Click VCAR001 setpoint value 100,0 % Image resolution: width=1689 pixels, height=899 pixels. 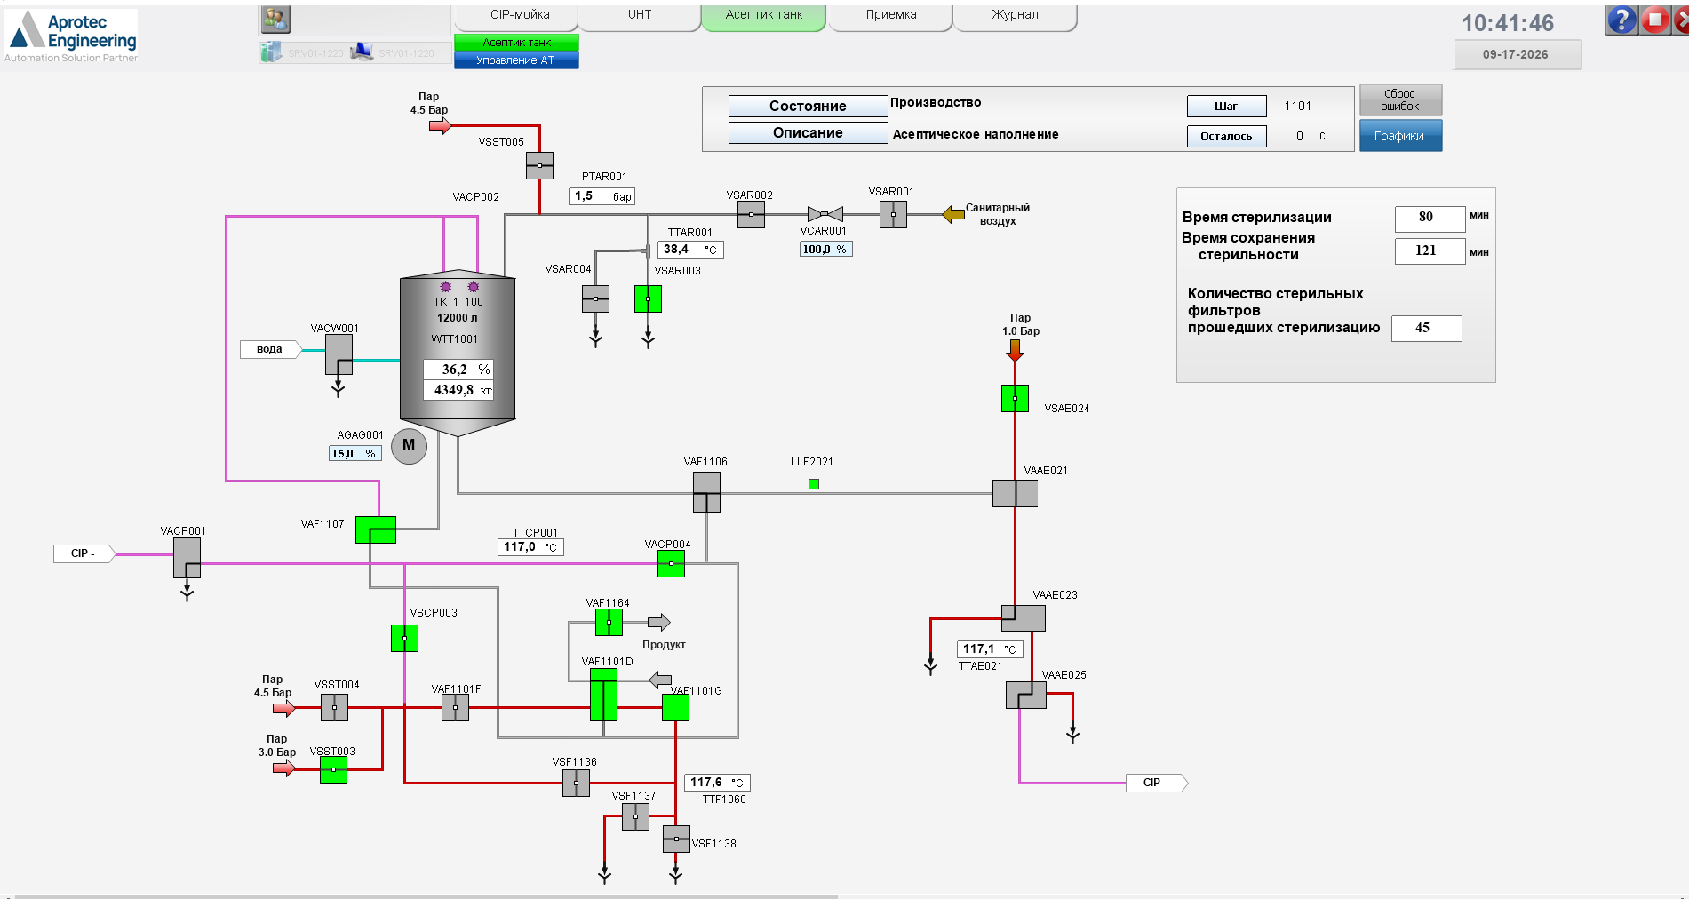[x=826, y=250]
